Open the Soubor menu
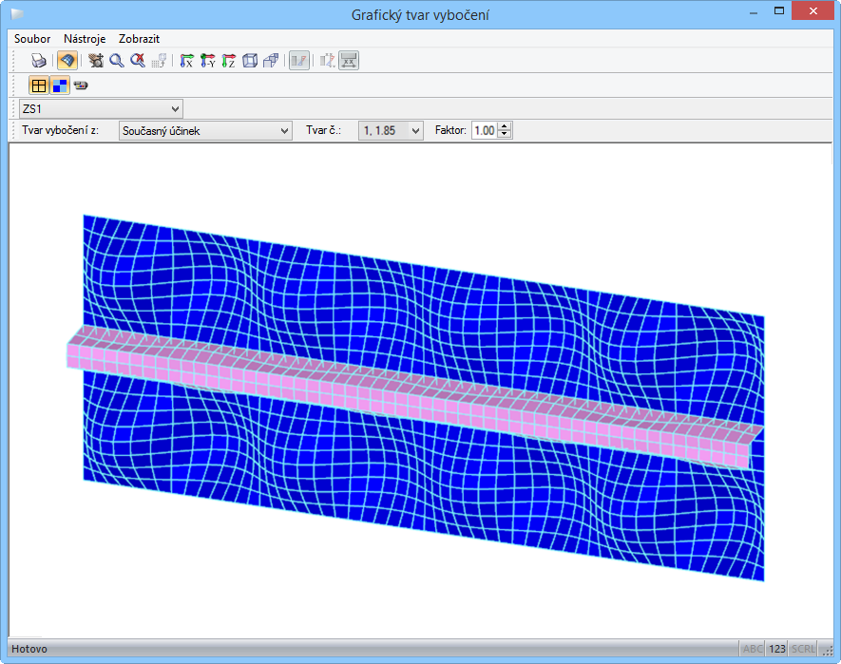Image resolution: width=841 pixels, height=664 pixels. point(32,39)
